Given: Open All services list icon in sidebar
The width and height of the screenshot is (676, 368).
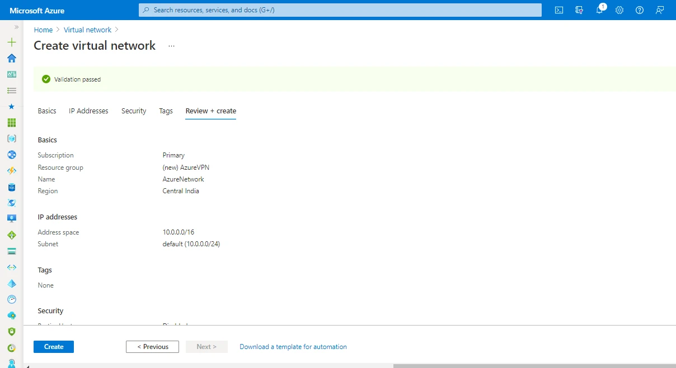Looking at the screenshot, I should pos(11,90).
